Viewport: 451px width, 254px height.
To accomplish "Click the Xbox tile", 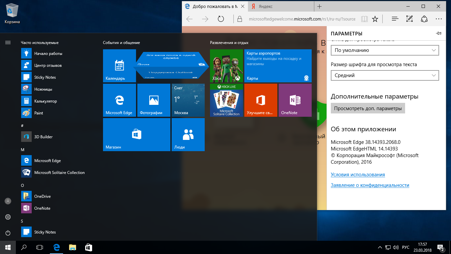I will point(226,66).
